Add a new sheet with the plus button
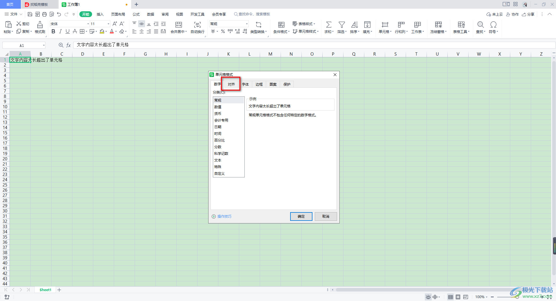This screenshot has width=556, height=301. [59, 290]
